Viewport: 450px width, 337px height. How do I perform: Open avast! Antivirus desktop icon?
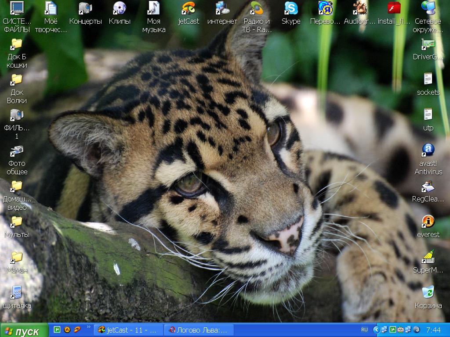click(x=428, y=150)
